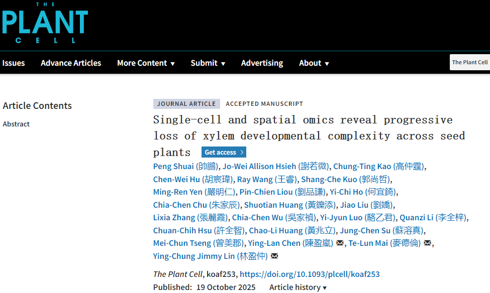
Task: Click envelope icon next to Te-Lun Mai
Action: click(428, 243)
